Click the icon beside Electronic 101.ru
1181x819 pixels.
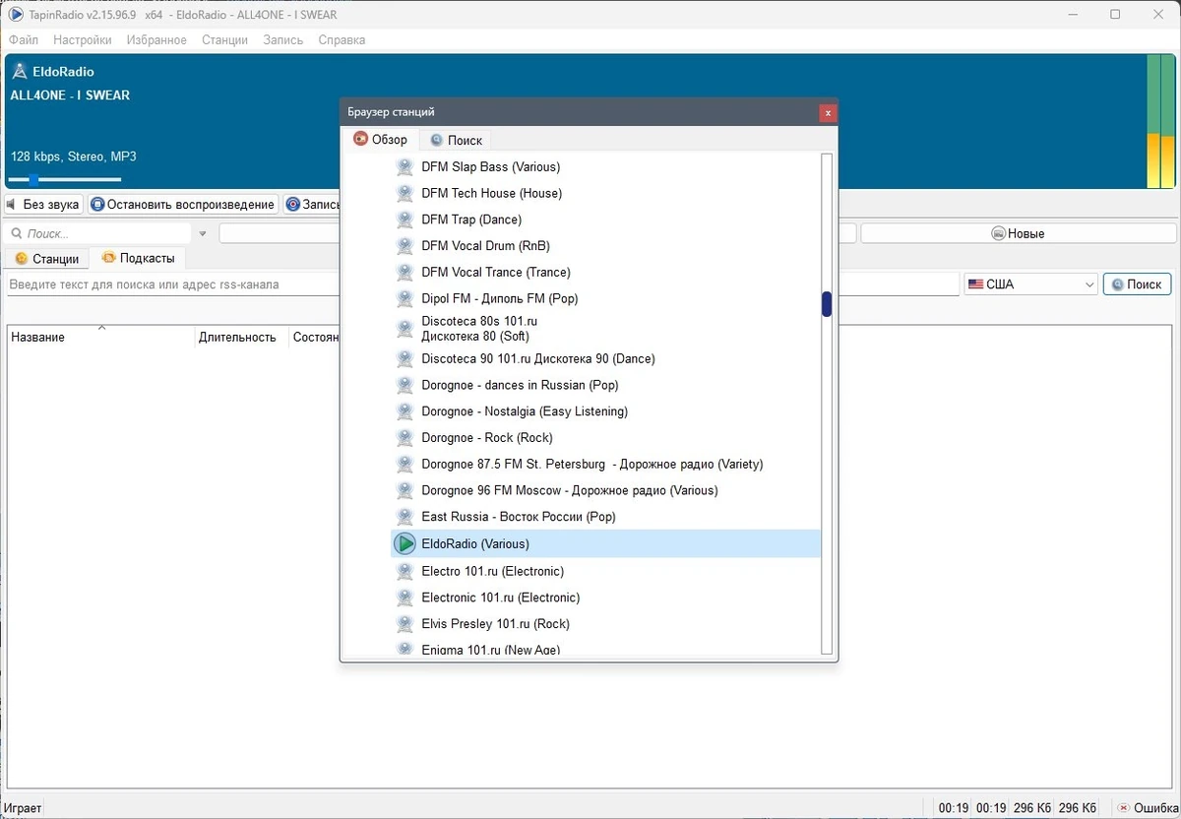coord(404,598)
